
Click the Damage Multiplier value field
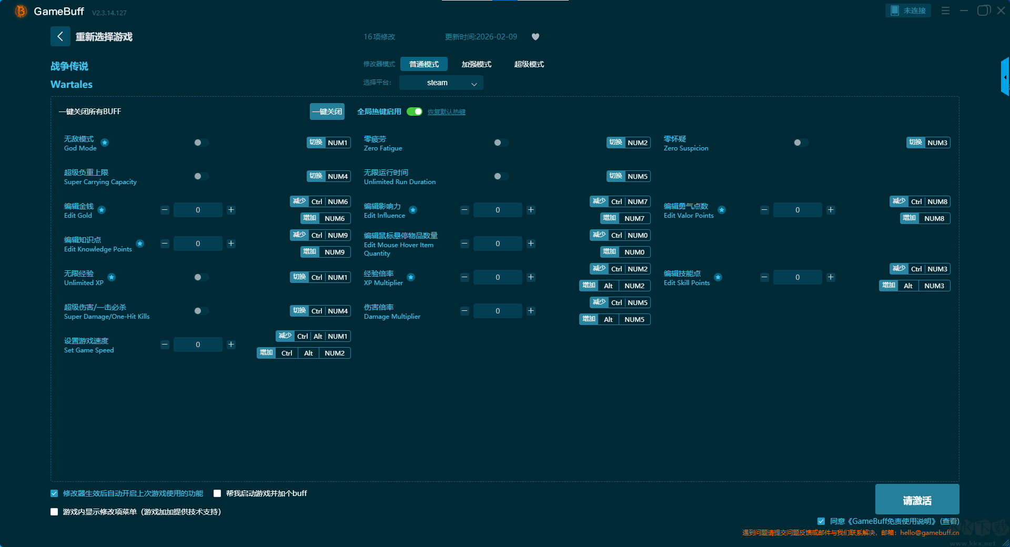tap(498, 311)
